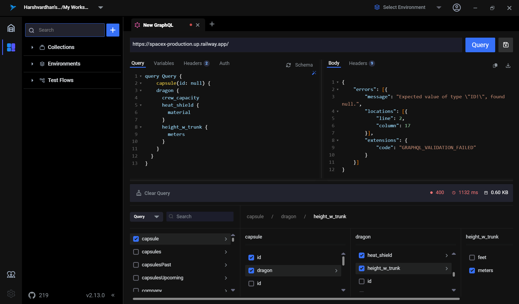Check the feet checkbox
The image size is (519, 304).
(472, 258)
